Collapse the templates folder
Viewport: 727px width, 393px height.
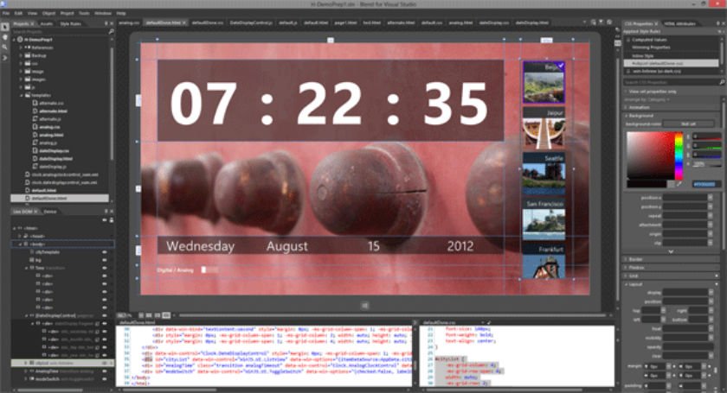pos(21,95)
